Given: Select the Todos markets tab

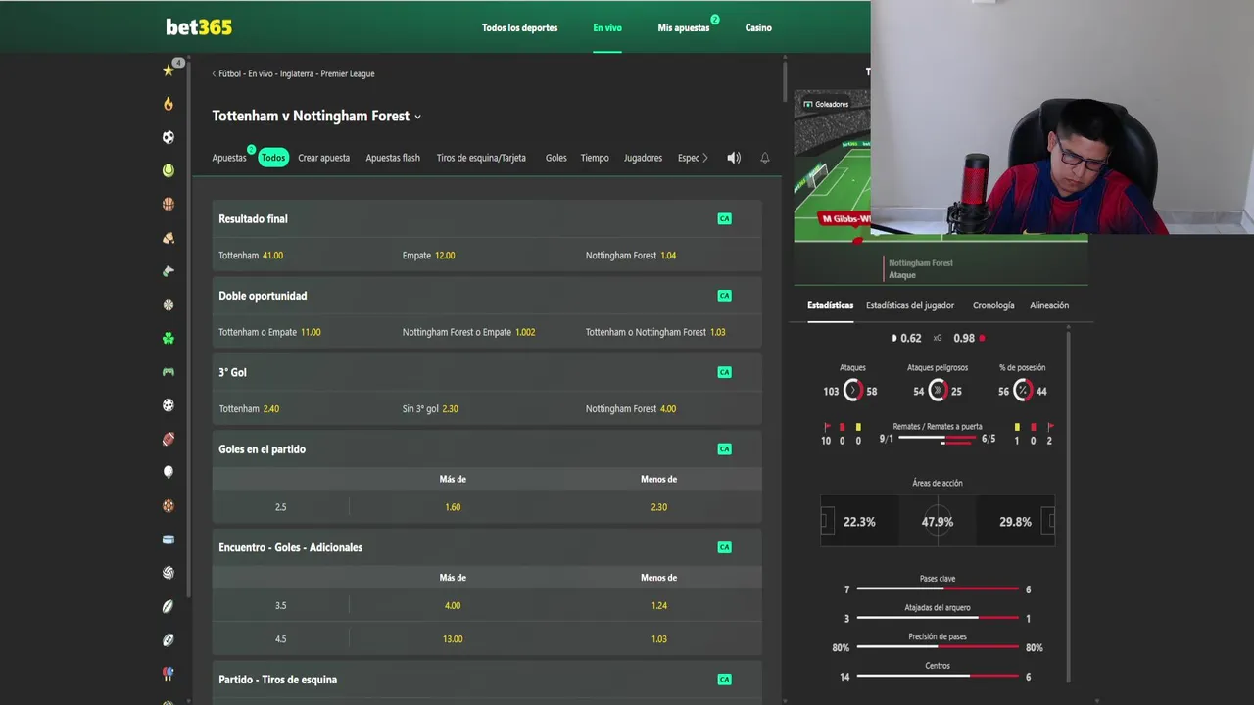Looking at the screenshot, I should [273, 158].
